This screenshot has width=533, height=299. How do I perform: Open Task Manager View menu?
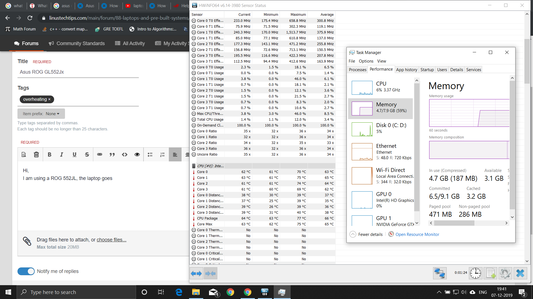pos(381,61)
